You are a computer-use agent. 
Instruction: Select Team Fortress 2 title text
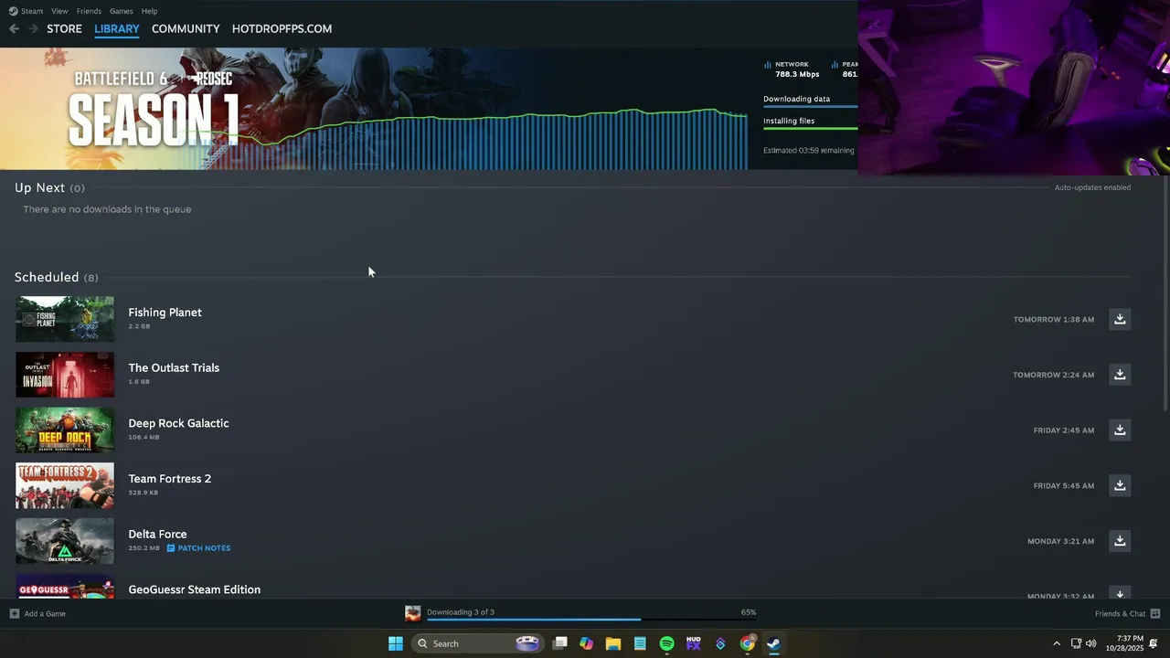point(169,479)
